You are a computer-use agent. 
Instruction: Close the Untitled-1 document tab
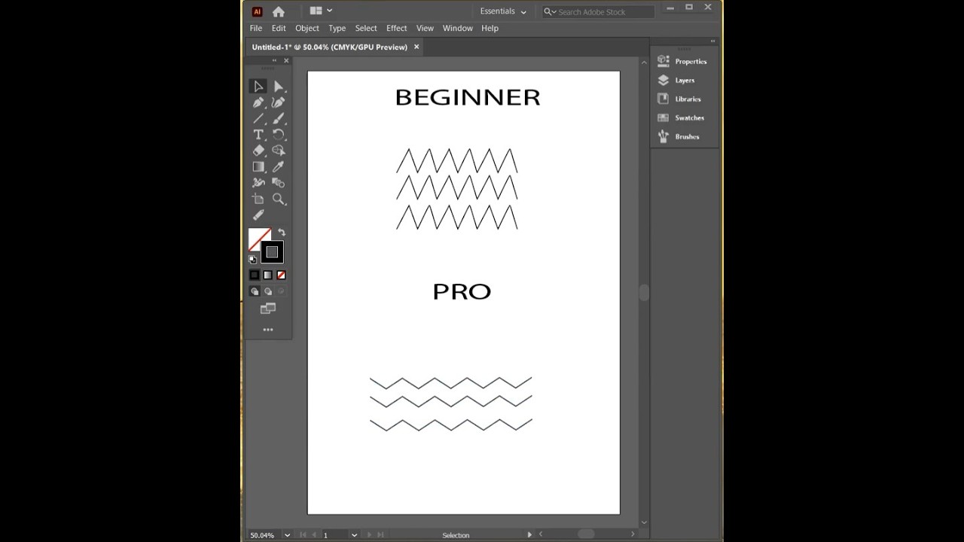(x=416, y=47)
